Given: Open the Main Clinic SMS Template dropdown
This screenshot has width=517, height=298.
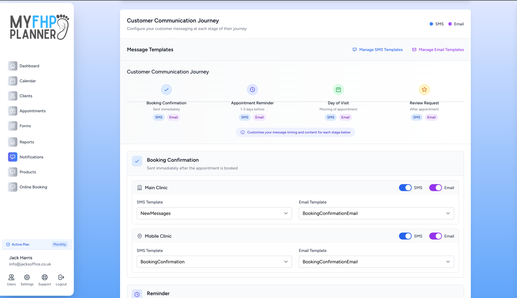Looking at the screenshot, I should (x=214, y=213).
